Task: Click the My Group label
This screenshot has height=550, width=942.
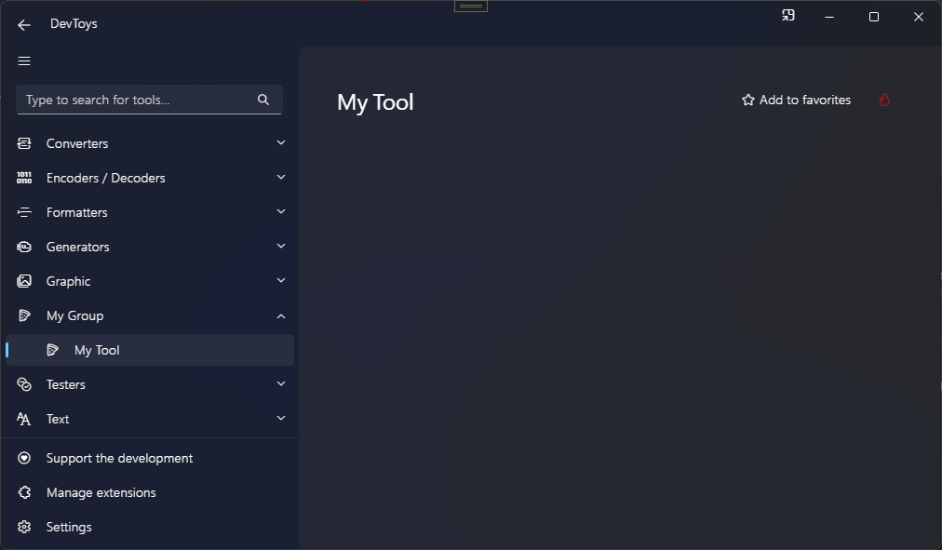Action: tap(75, 315)
